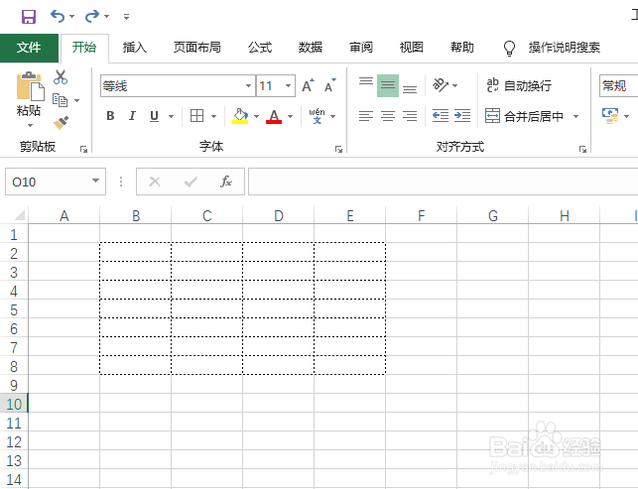Expand the copy options arrow
This screenshot has height=489, width=638.
(77, 100)
